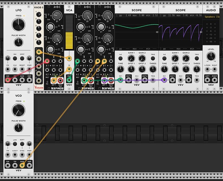The height and width of the screenshot is (181, 223).
Task: Toggle the first Scope's 1x2 button
Action: (x=120, y=57)
